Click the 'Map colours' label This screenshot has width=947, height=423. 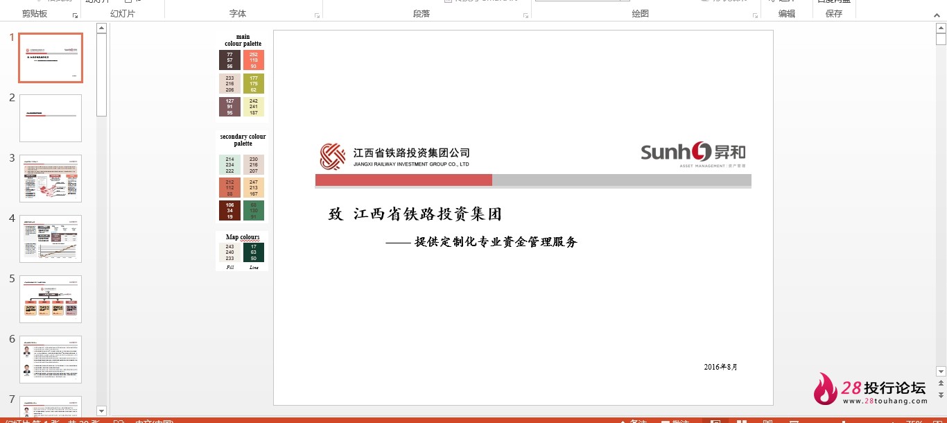(243, 237)
